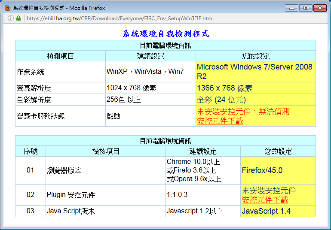This screenshot has height=230, width=331.
Task: Click the 序號 column header in second table
Action: pos(30,151)
